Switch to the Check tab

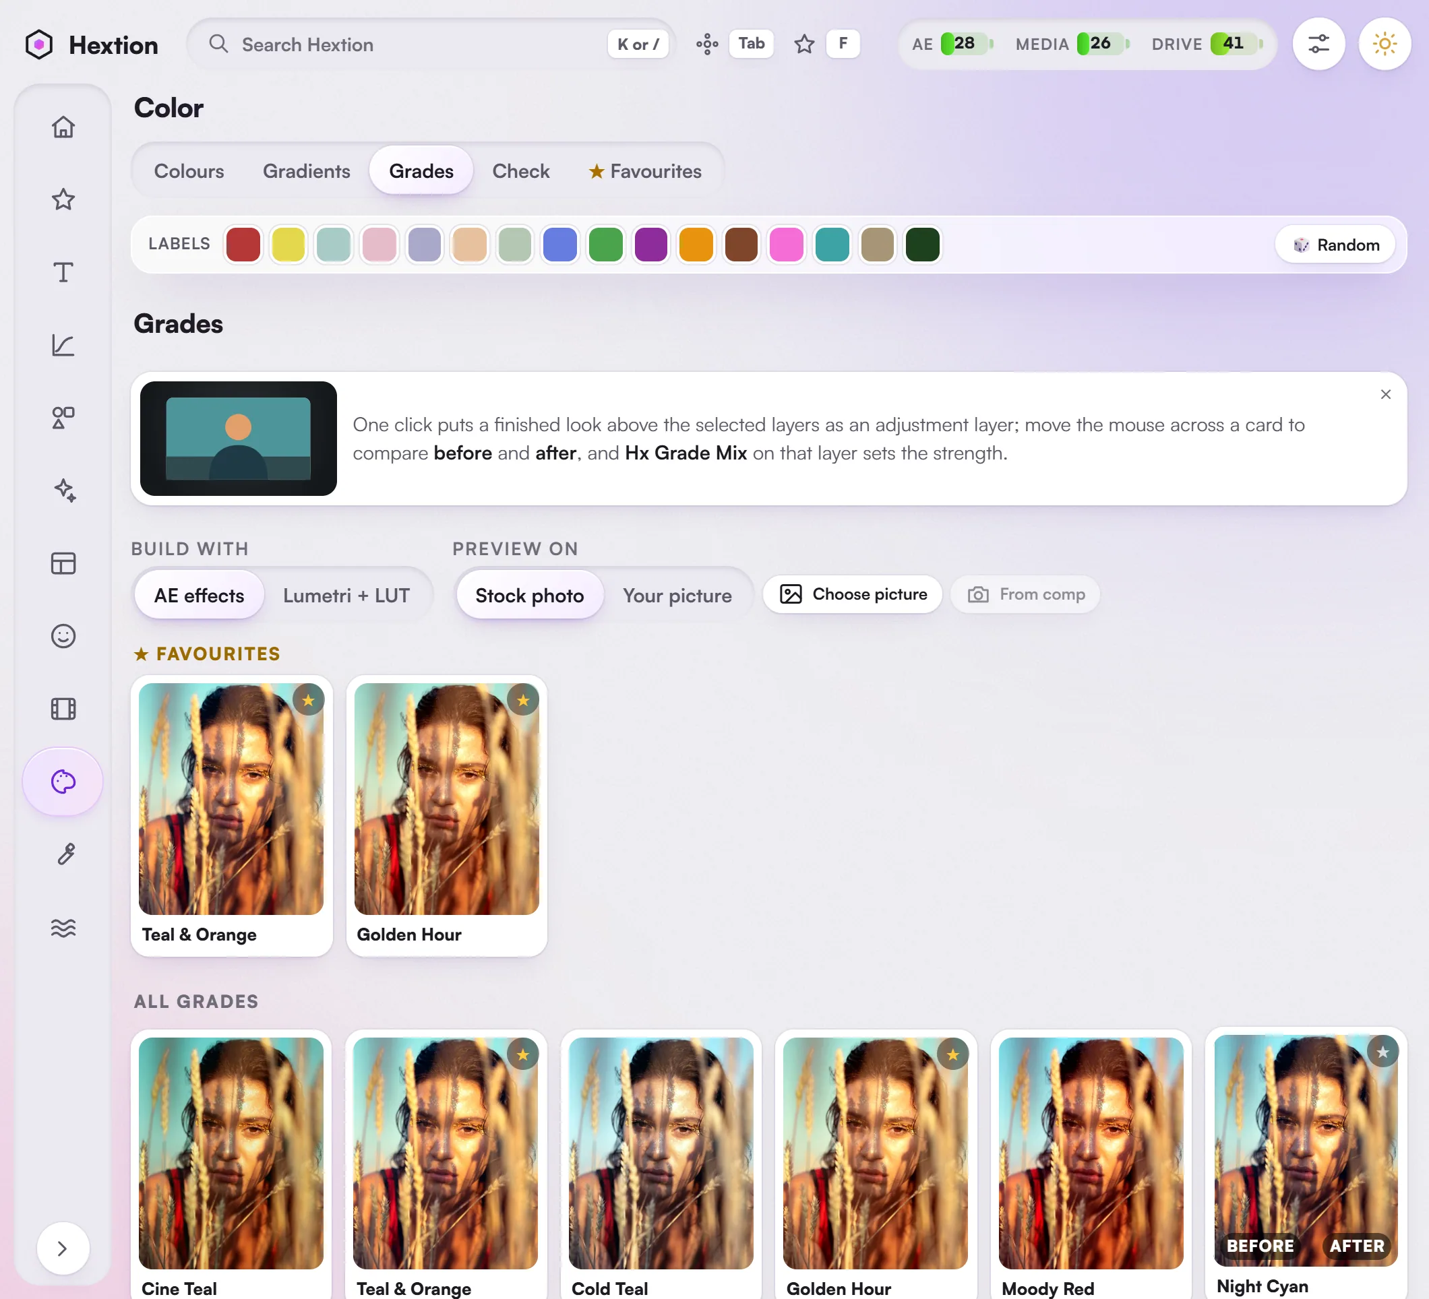521,170
